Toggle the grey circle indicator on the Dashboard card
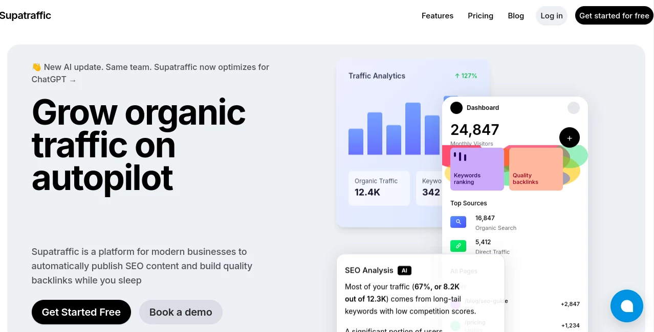The image size is (654, 332). pyautogui.click(x=573, y=108)
